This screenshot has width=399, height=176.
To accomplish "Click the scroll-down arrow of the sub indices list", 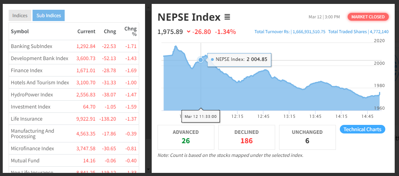I will coord(147,169).
